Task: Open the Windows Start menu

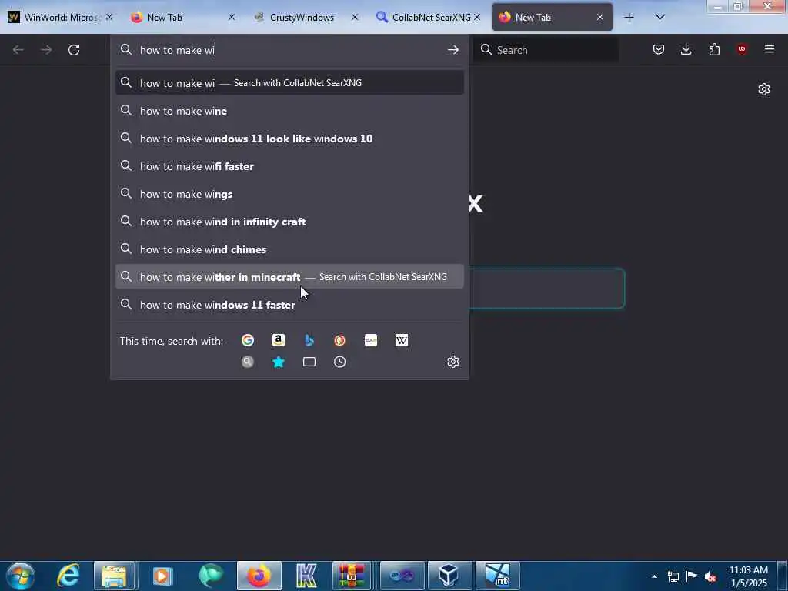Action: (x=21, y=576)
